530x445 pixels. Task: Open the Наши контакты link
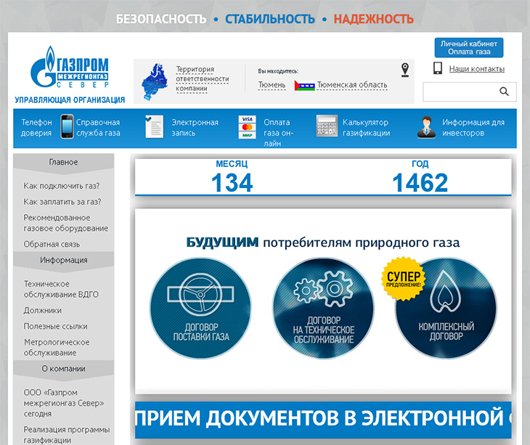pos(476,69)
